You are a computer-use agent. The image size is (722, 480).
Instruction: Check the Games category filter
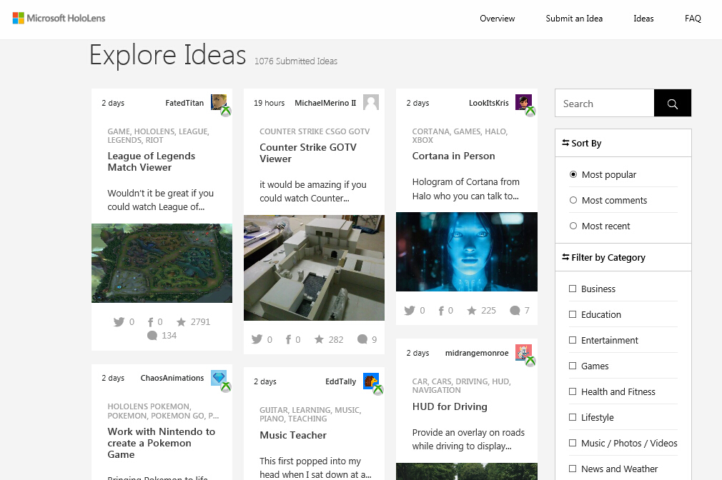(x=573, y=366)
